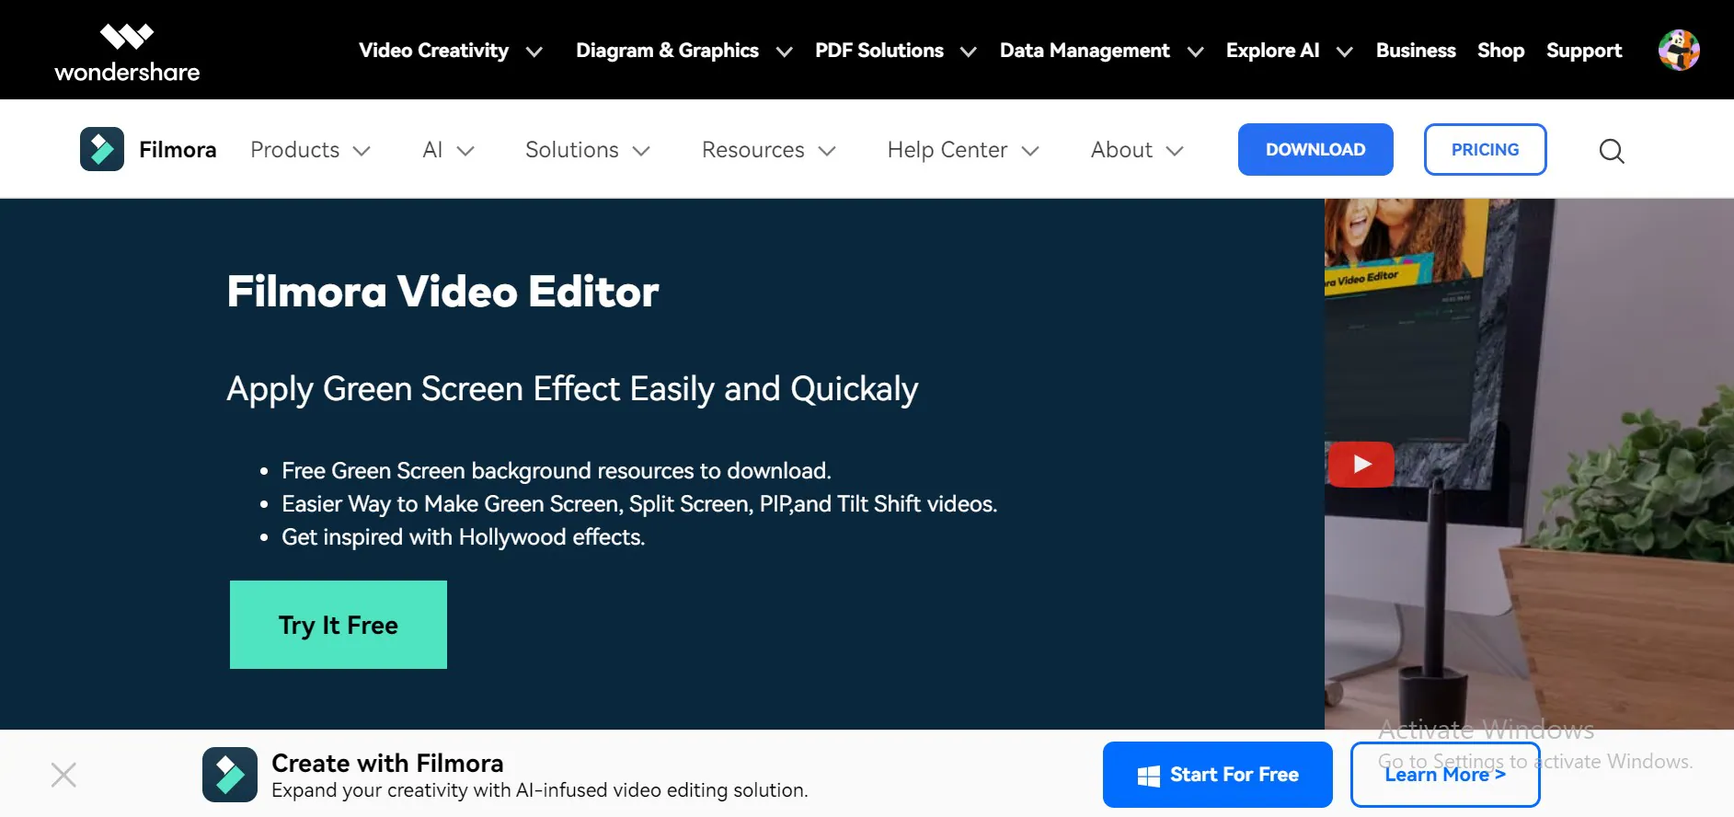Close the Create with Filmora banner
This screenshot has width=1734, height=817.
coord(63,775)
